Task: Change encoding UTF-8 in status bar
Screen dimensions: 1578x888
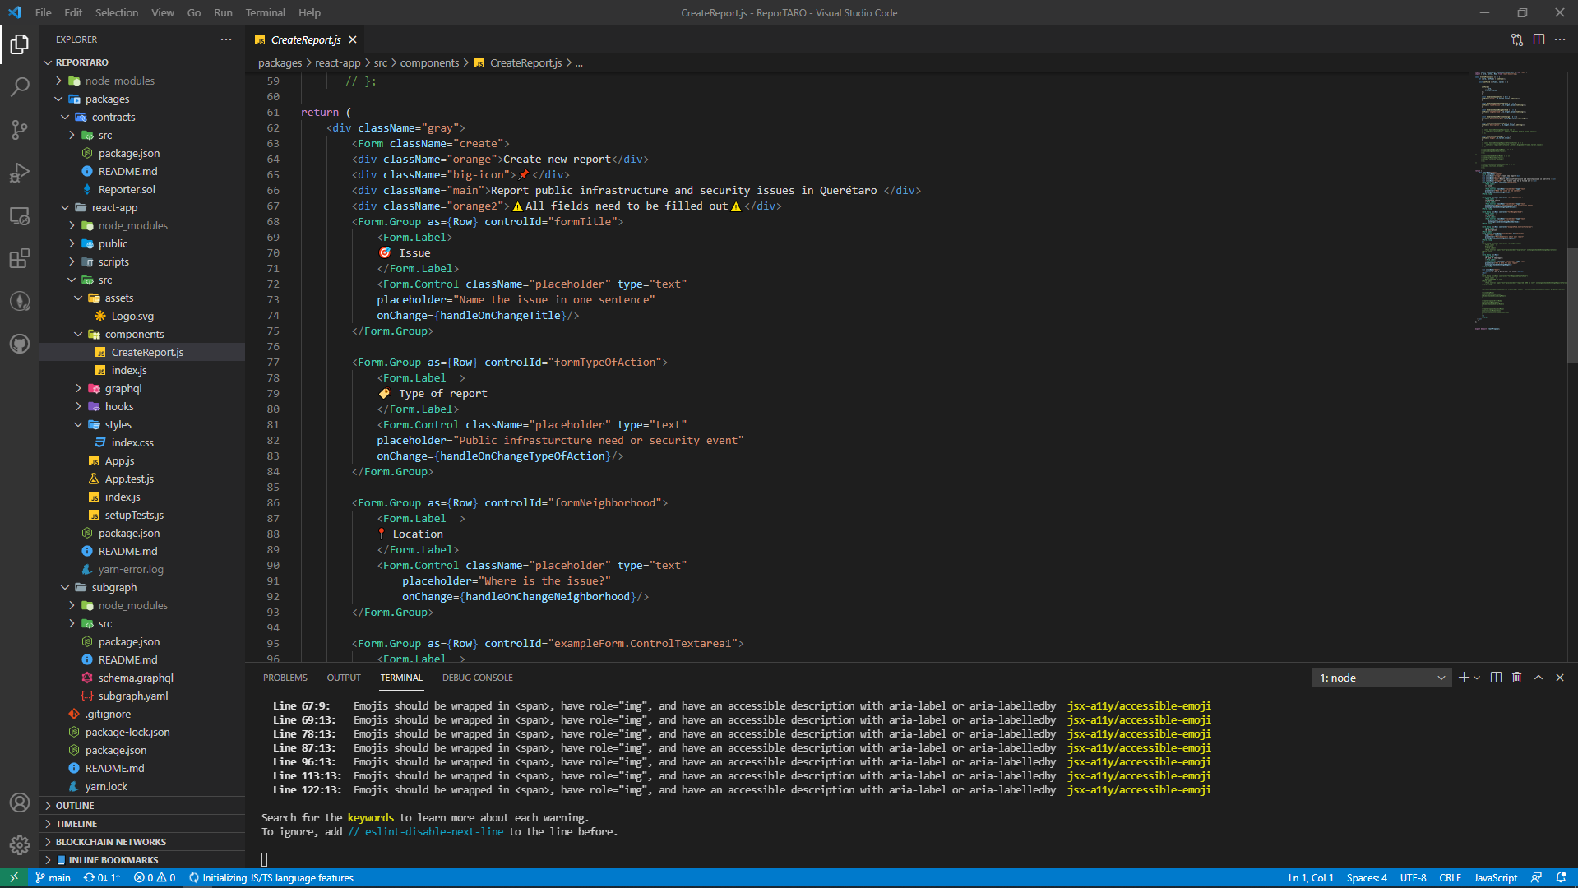Action: click(1413, 877)
